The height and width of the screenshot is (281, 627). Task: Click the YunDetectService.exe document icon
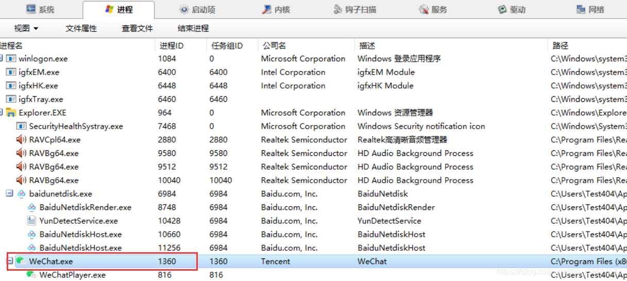click(x=32, y=221)
